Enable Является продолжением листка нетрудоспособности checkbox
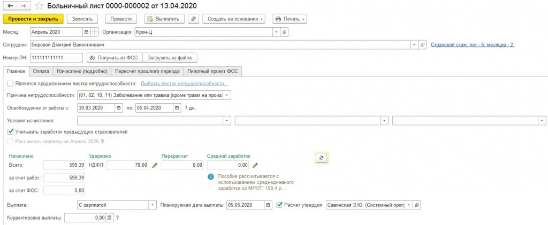548x225 pixels. 11,83
